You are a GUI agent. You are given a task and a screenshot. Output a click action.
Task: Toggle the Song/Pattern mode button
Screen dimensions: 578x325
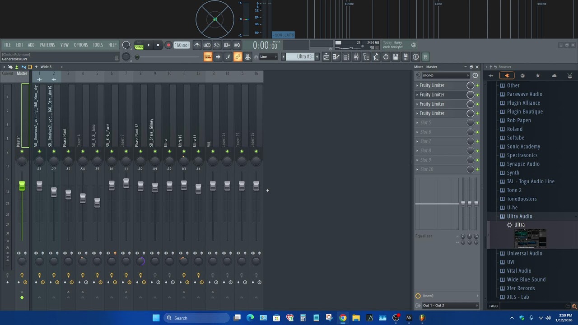(x=139, y=45)
